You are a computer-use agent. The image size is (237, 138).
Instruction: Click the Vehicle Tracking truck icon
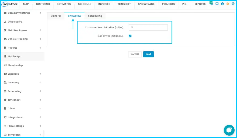click(5, 39)
